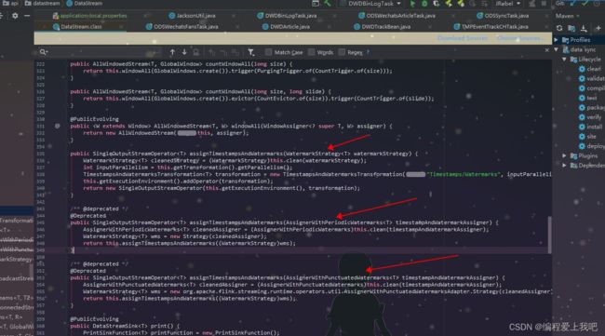Start debugging with the bug icon

click(x=424, y=4)
